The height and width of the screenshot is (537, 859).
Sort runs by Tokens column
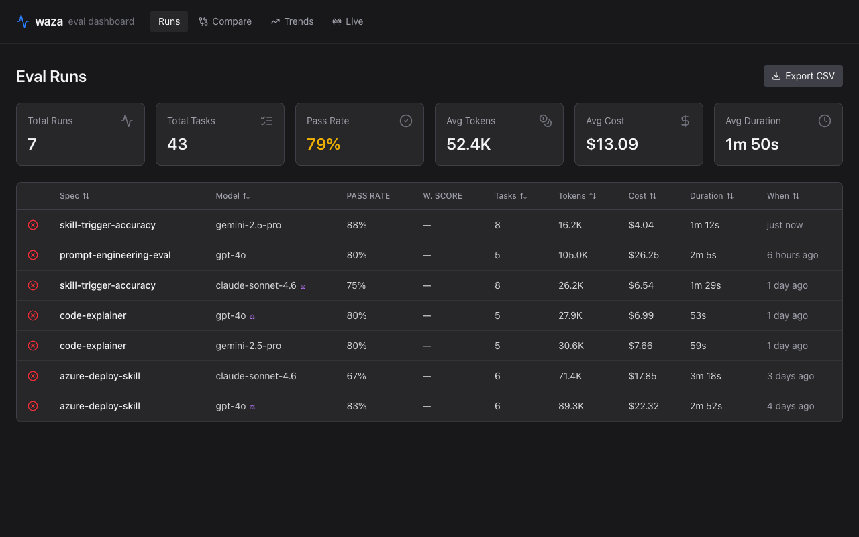tap(577, 196)
